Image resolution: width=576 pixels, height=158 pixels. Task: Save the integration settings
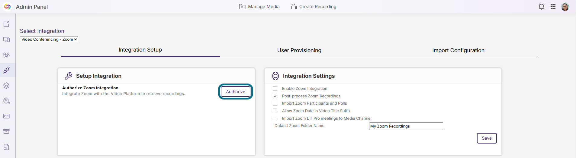tap(487, 138)
